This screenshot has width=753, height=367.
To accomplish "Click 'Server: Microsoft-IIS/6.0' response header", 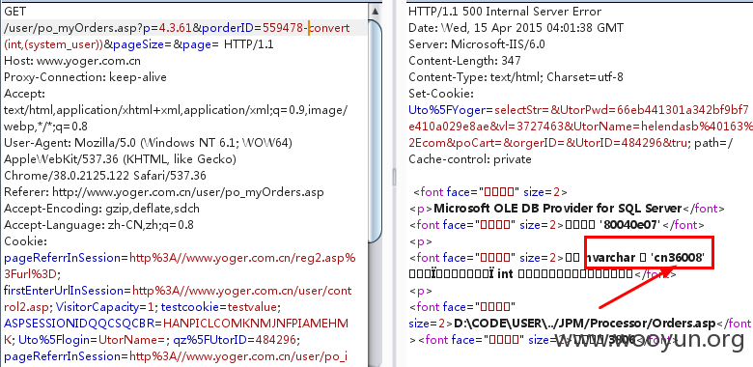I will [x=477, y=44].
